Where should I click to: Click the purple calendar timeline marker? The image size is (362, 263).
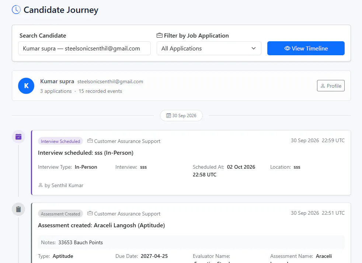coord(18,137)
